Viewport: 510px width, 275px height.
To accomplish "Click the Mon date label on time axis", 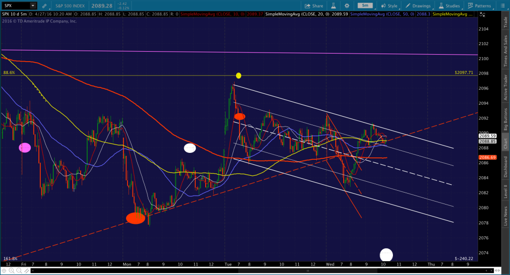I will click(x=127, y=264).
